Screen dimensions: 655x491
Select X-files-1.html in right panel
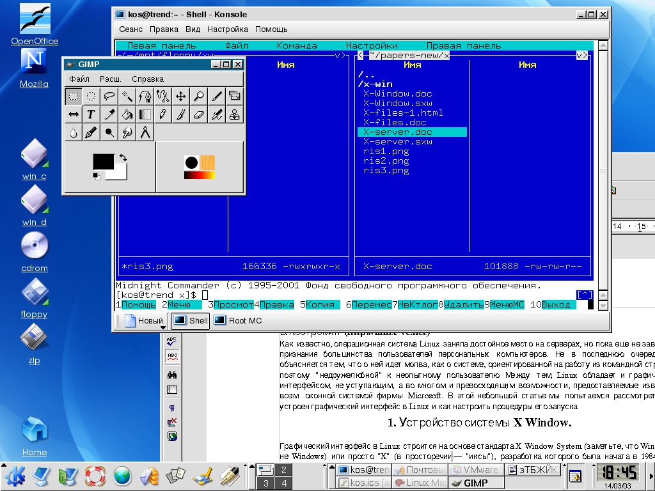[x=403, y=113]
